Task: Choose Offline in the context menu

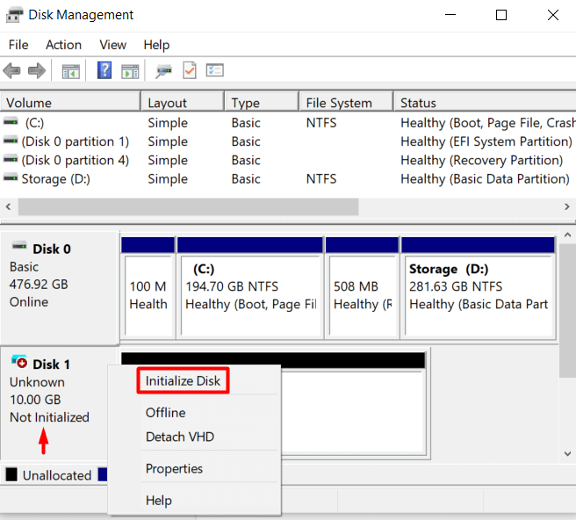Action: point(165,413)
